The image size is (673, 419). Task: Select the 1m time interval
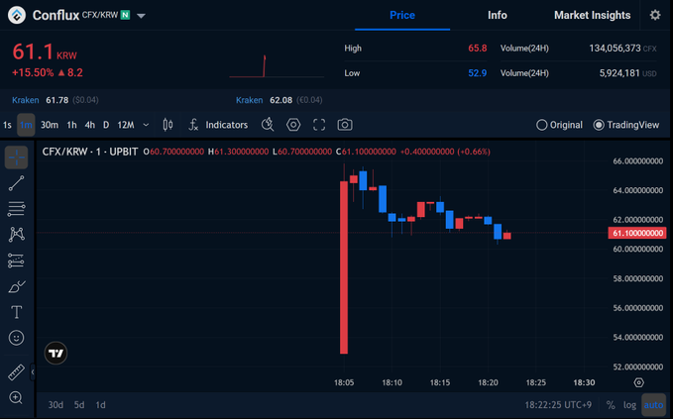coord(26,125)
